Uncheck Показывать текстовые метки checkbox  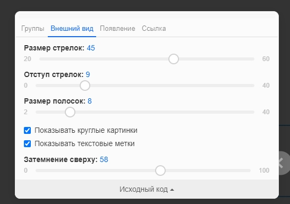click(x=28, y=144)
